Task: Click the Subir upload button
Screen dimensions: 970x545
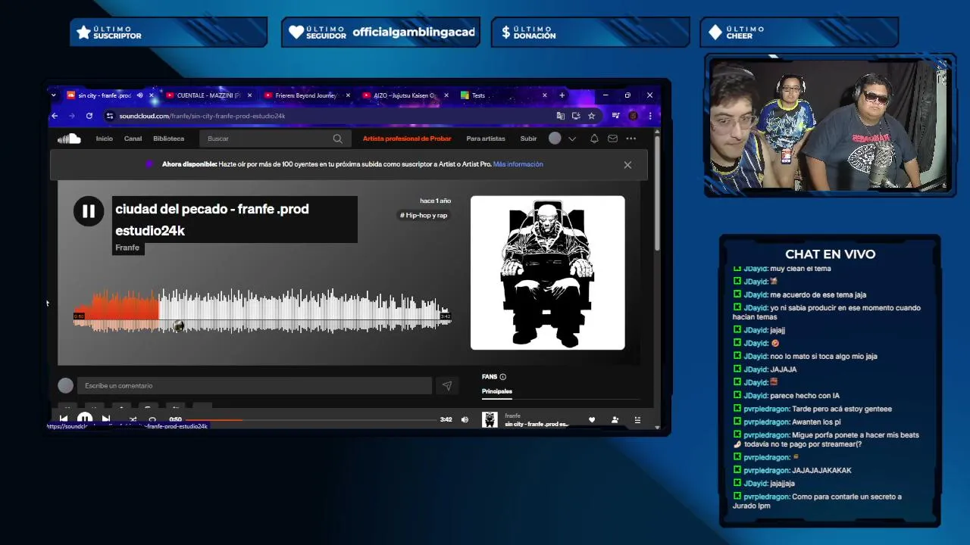Action: (x=528, y=139)
